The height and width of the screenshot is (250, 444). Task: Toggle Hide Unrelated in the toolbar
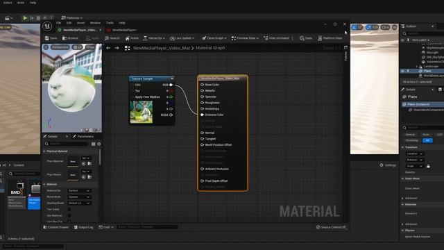276,38
